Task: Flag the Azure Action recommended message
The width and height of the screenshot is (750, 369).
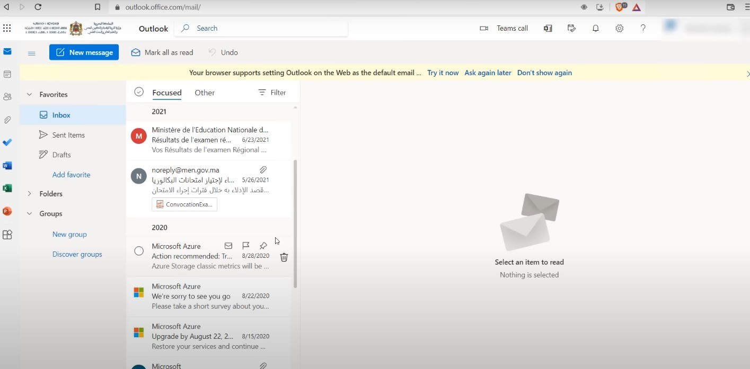Action: coord(246,246)
